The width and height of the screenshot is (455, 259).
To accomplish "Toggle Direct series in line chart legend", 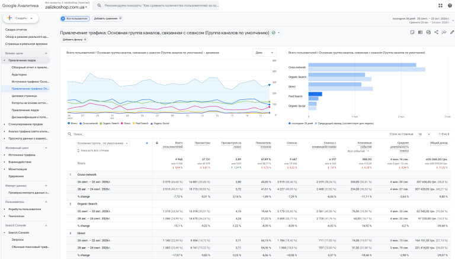I will click(x=126, y=124).
